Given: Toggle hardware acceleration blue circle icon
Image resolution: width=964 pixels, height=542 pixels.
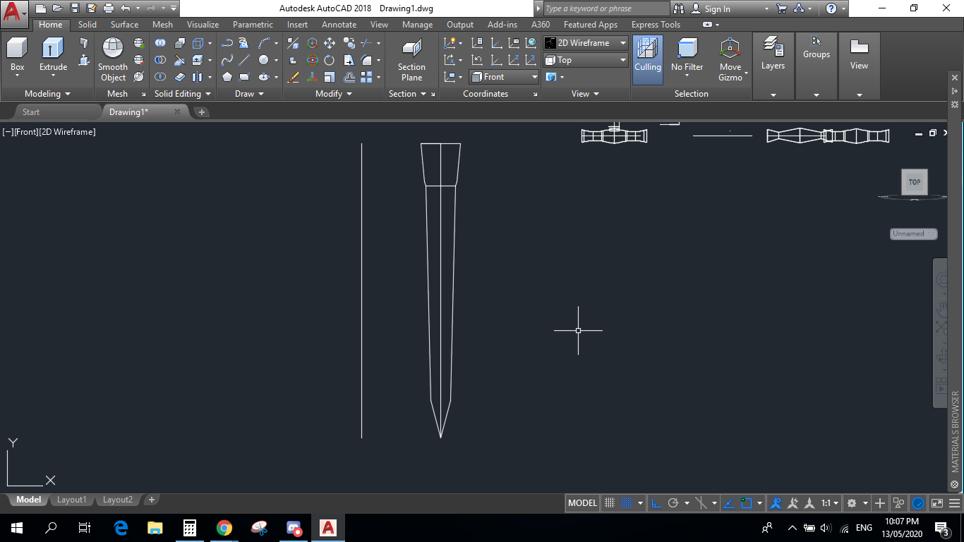Looking at the screenshot, I should pyautogui.click(x=918, y=503).
